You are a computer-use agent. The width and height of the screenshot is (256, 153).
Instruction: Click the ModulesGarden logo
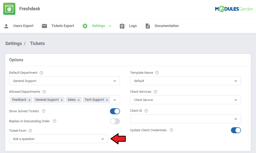pos(234,9)
